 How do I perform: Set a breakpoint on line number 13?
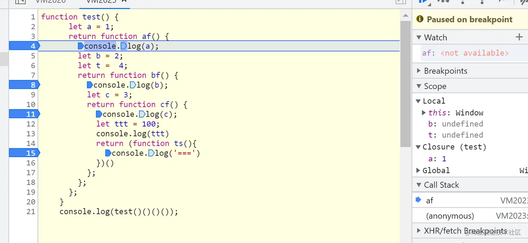[x=31, y=134]
